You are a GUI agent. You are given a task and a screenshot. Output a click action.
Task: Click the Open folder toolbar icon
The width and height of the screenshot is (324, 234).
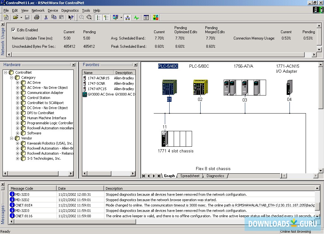pos(15,17)
